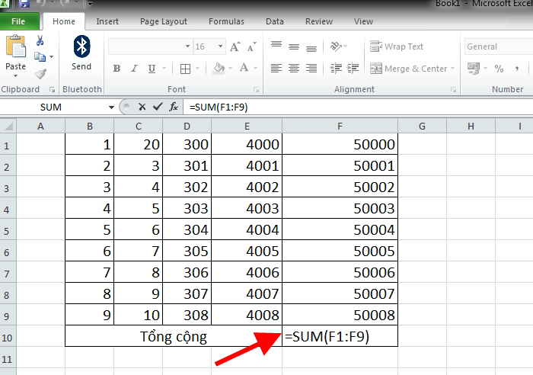This screenshot has height=375, width=533.
Task: Align text right
Action: coord(311,69)
